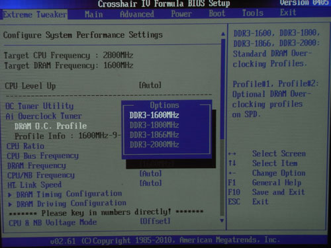Select CPU/NB Frequency setting
Viewport: 331px width, 248px height.
coord(41,175)
